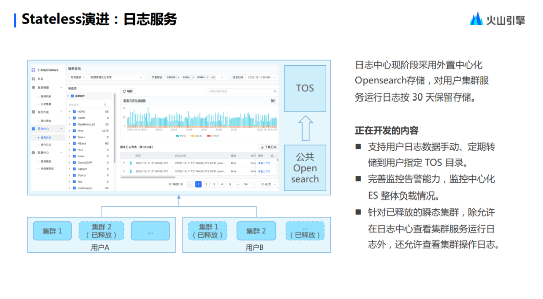This screenshot has width=543, height=299.
Task: Click the chart fullscreen expand icon
Action: (x=273, y=101)
